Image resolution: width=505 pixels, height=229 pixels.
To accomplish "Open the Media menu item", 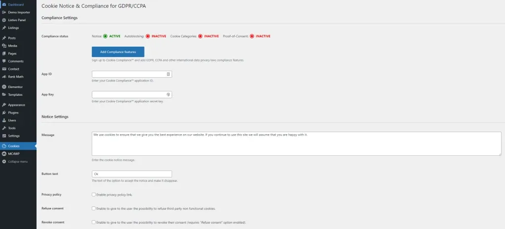I will click(18, 46).
